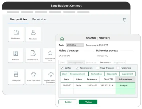Select the 18/02/23 date cell
Screen dimensions: 142x109
[x=67, y=85]
